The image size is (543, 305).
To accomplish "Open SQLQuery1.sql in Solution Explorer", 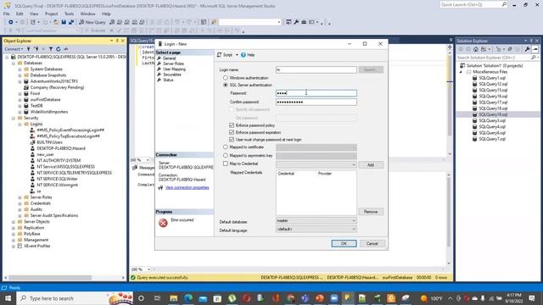I will 492,78.
